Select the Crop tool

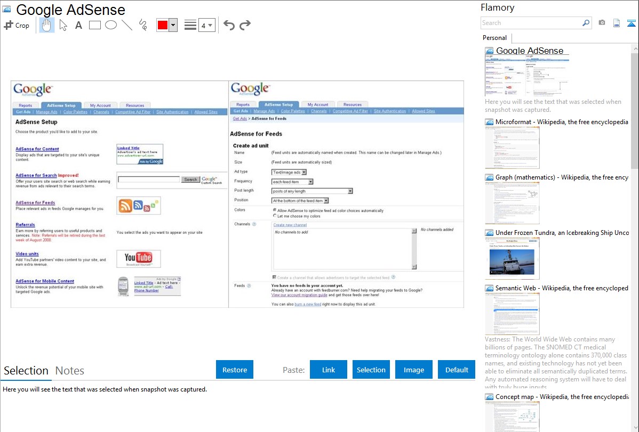(17, 25)
